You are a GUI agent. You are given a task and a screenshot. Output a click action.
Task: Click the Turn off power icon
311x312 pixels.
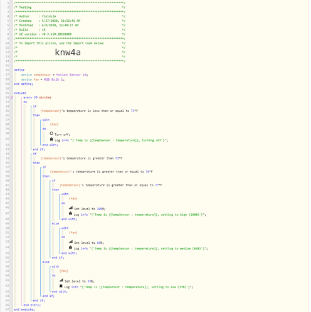(x=51, y=133)
